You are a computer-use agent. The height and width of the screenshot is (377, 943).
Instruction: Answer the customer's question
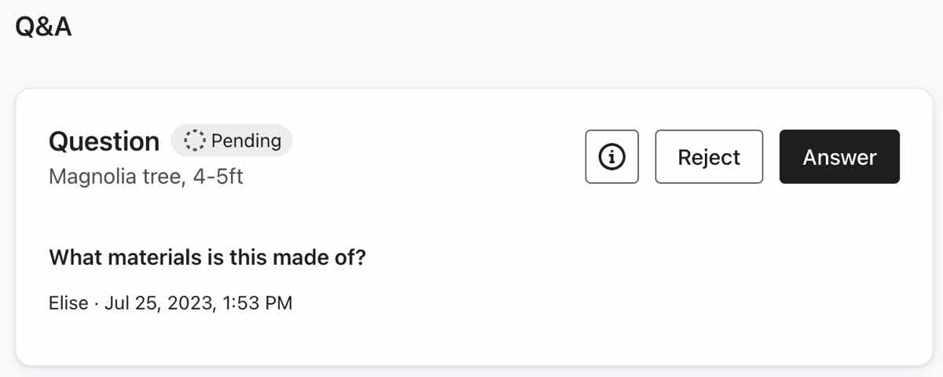839,157
